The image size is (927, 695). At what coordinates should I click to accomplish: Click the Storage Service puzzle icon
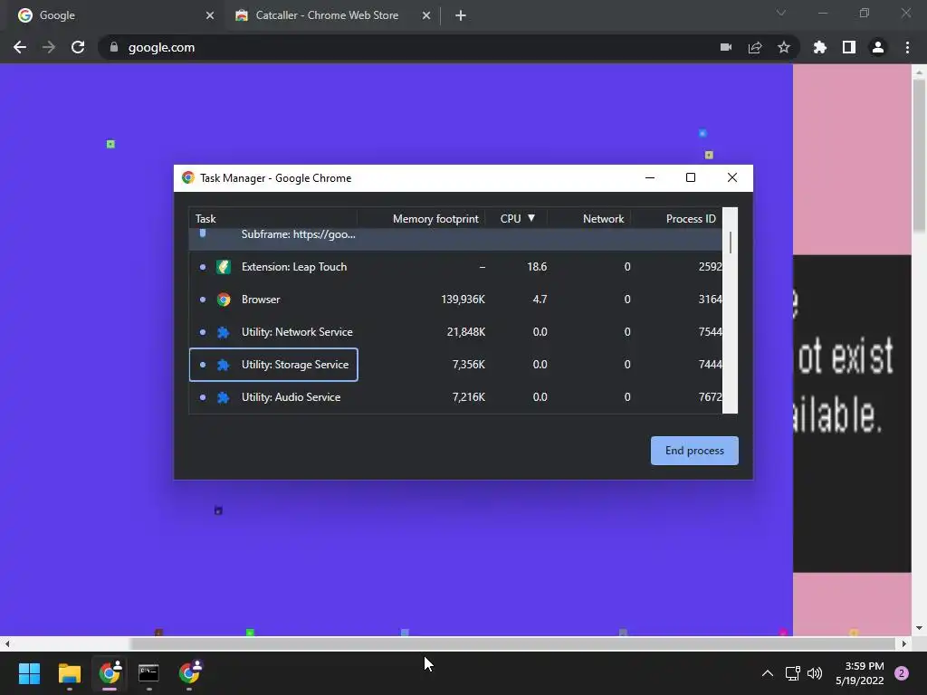coord(224,365)
